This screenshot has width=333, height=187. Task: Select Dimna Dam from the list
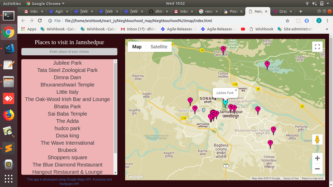pos(67,77)
